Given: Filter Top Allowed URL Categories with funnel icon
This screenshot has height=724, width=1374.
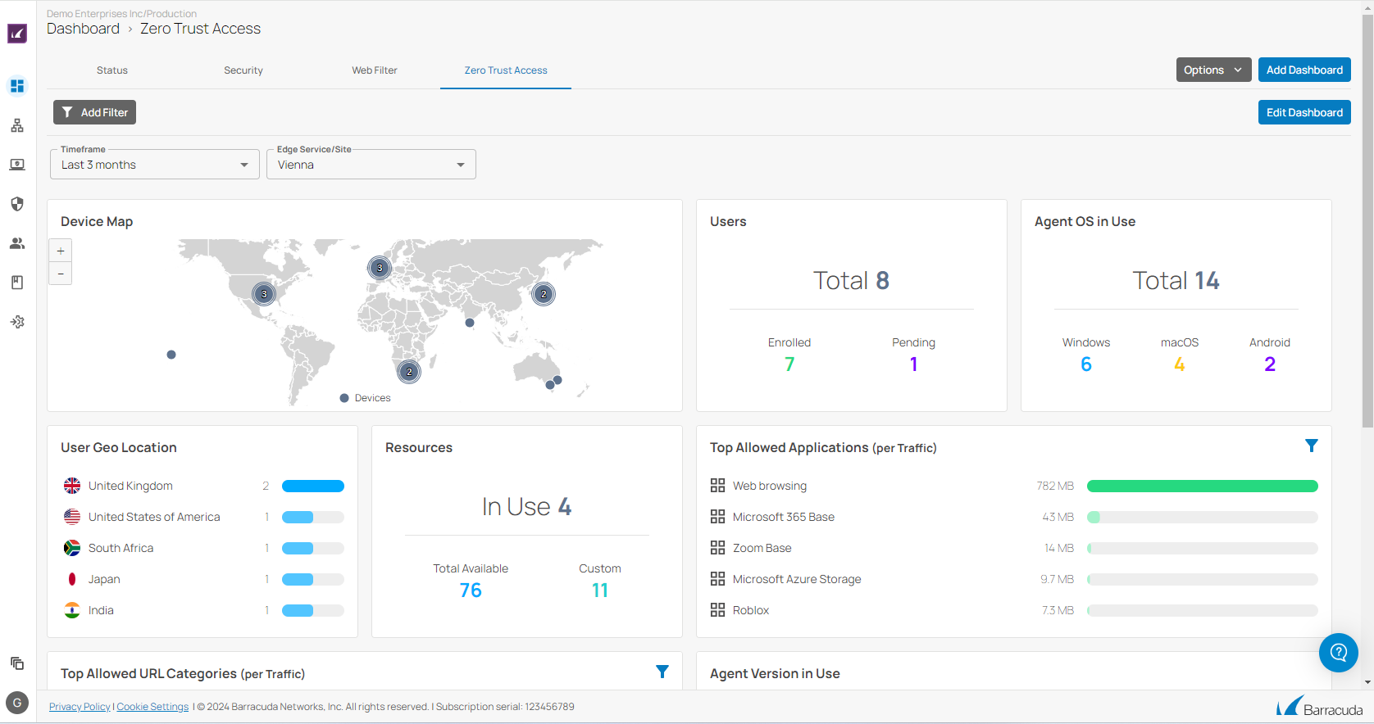Looking at the screenshot, I should 662,672.
